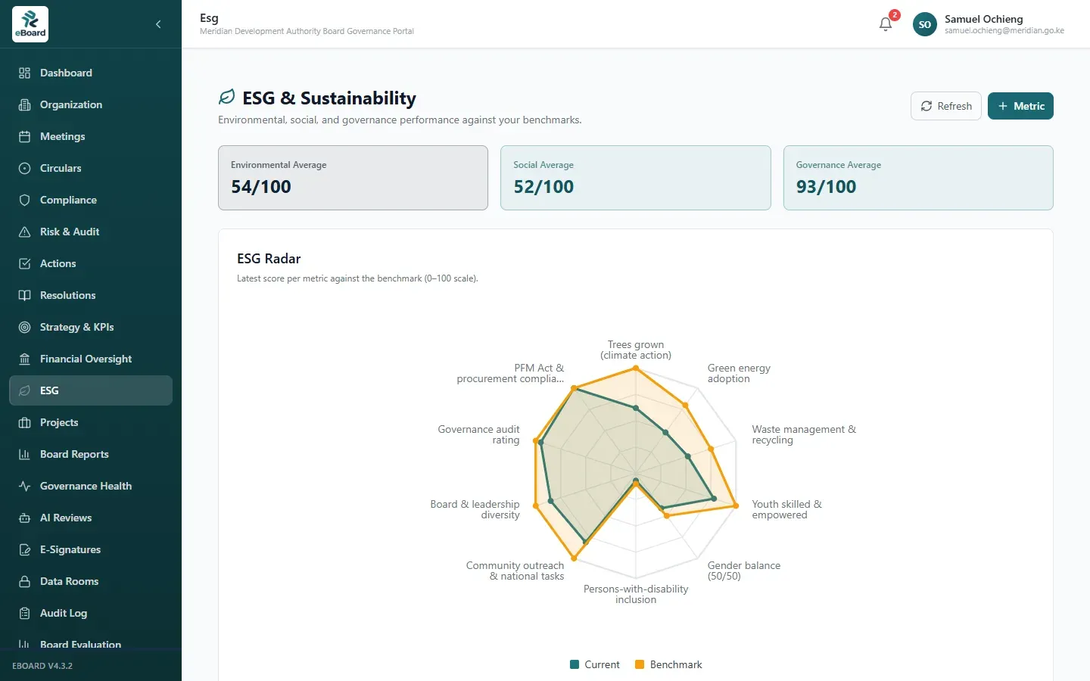Screen dimensions: 1090x681
Task: Open Data Rooms in sidebar
Action: click(x=91, y=581)
